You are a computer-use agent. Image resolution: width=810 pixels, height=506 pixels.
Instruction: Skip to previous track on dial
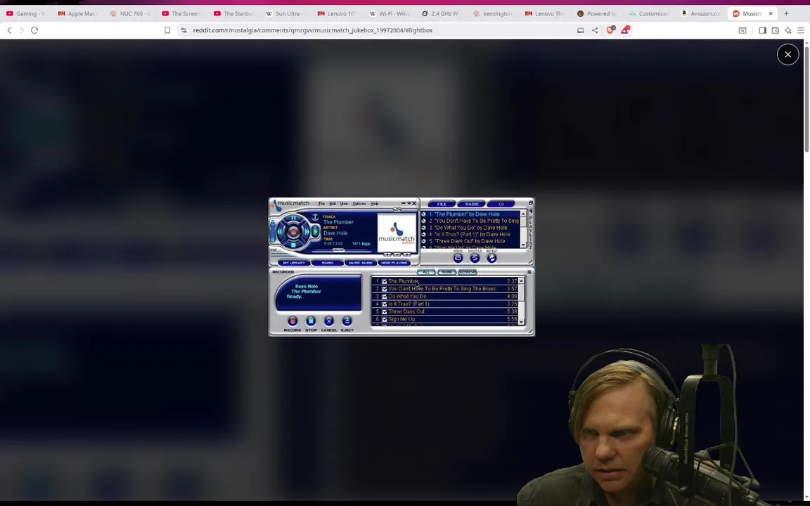click(x=279, y=233)
